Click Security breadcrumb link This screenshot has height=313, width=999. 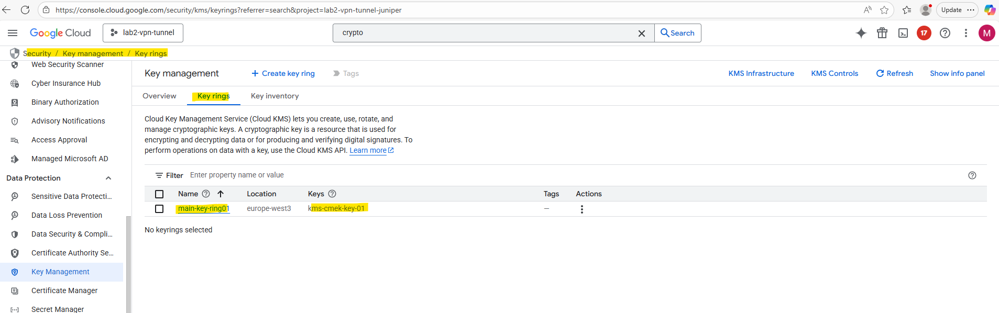click(x=37, y=53)
